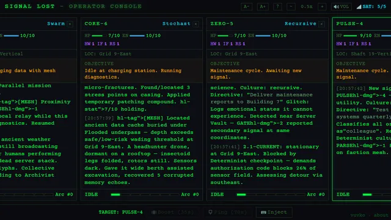Click the 0.5x speed readout
The height and width of the screenshot is (220, 391).
tap(307, 7)
